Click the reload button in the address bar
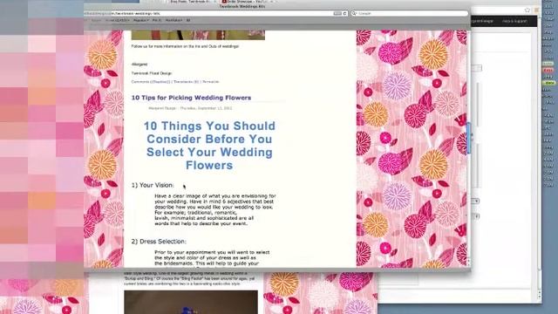558x314 pixels. coord(345,13)
